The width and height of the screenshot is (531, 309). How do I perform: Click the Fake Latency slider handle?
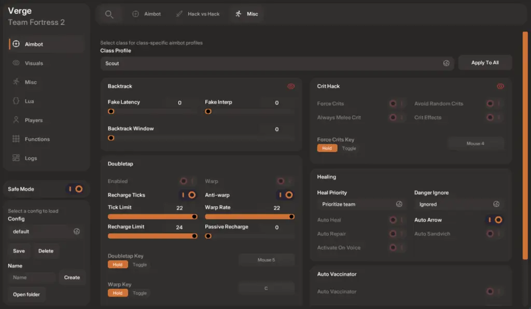click(111, 111)
